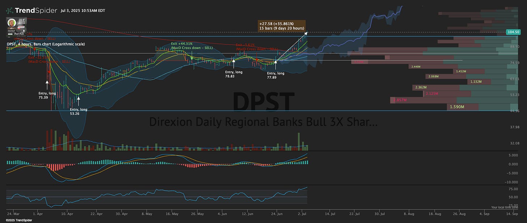Select the Entry, long 75.39 marker
Screen dimensions: 527x223
click(x=47, y=96)
